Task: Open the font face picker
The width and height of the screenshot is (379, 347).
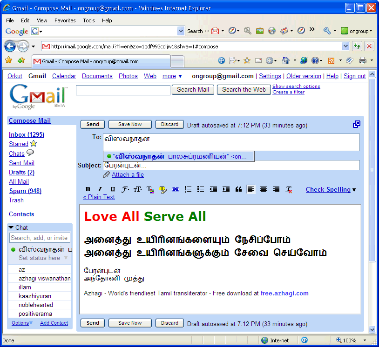Action: (125, 189)
